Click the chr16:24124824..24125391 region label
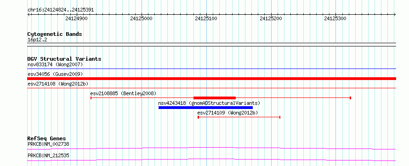409x166 pixels. tap(61, 10)
